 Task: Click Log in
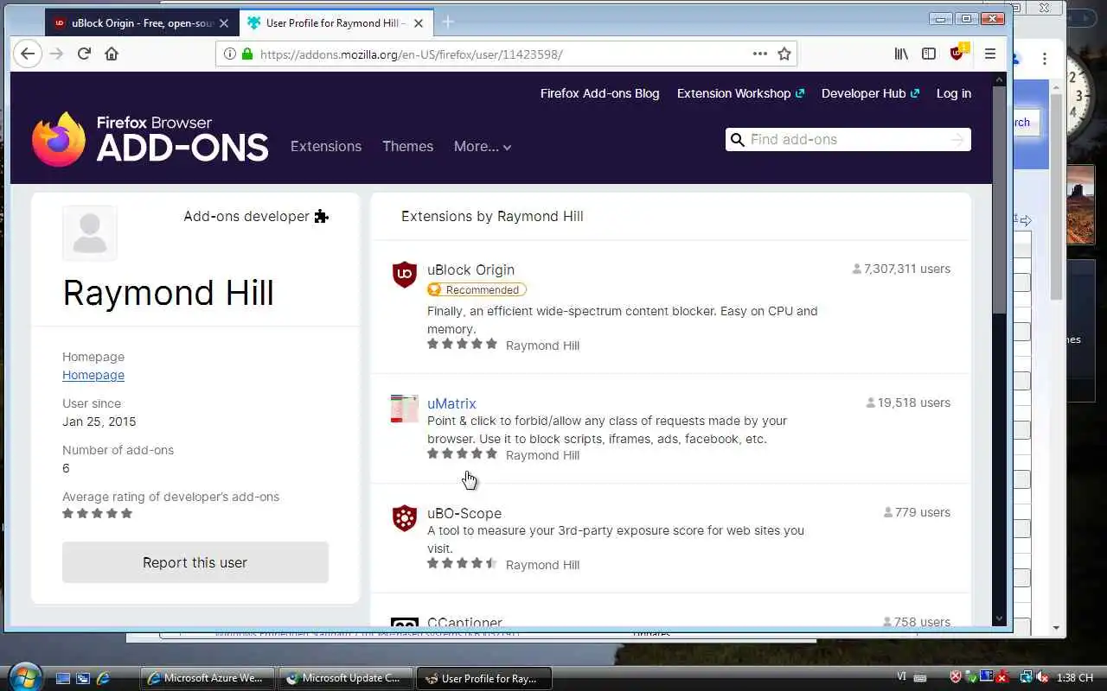[954, 93]
